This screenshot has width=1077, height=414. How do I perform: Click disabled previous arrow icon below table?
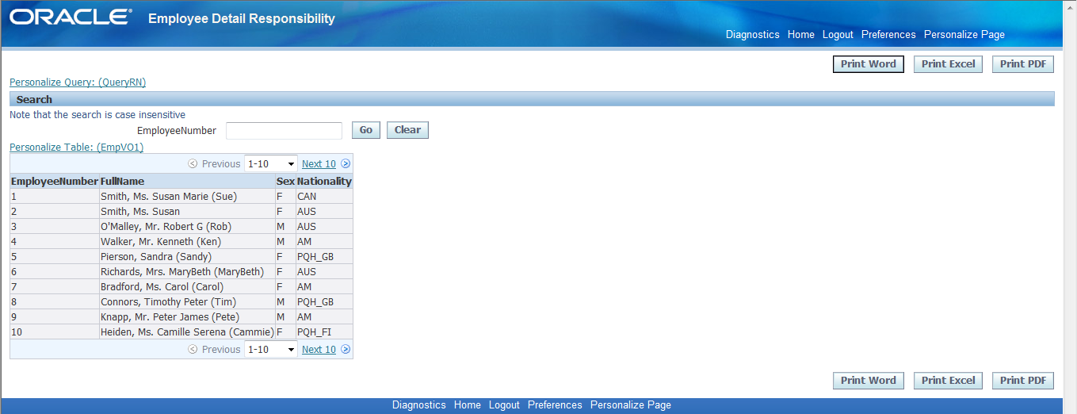[x=193, y=350]
